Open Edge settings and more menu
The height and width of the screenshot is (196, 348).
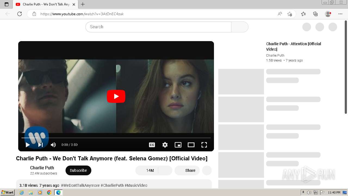340,14
